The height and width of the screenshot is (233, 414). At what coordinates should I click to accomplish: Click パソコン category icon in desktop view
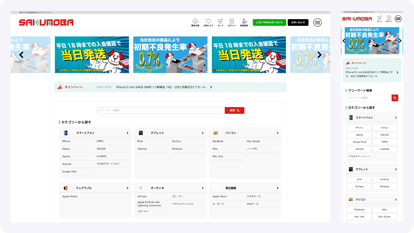pos(216,133)
